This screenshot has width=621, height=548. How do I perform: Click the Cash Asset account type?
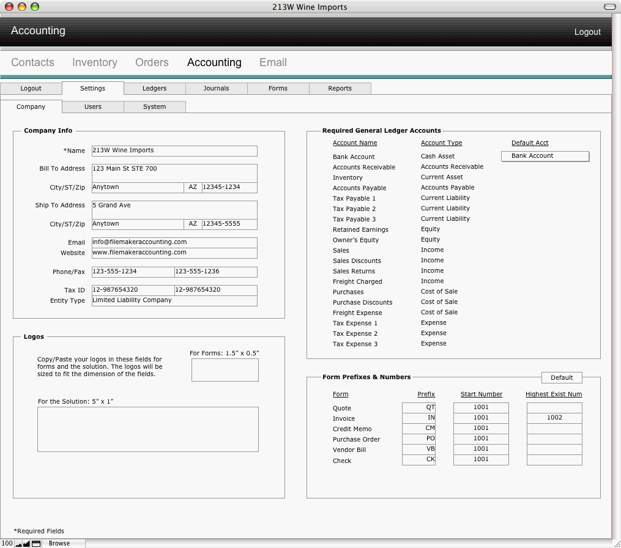coord(437,157)
